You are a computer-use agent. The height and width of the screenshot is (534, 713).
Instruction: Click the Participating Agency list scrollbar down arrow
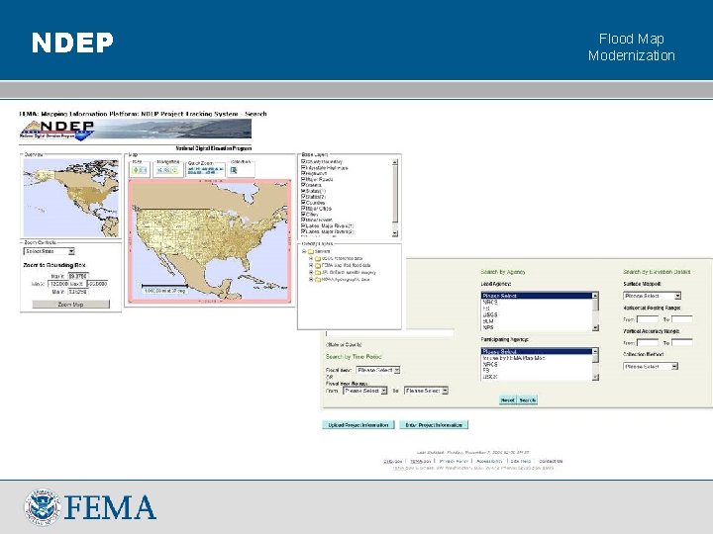click(x=596, y=377)
